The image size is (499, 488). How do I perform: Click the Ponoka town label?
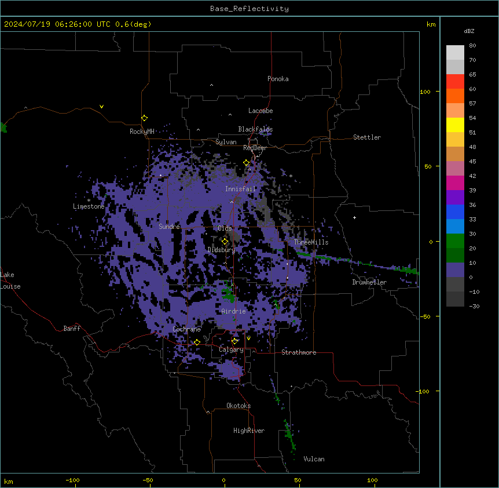click(278, 79)
